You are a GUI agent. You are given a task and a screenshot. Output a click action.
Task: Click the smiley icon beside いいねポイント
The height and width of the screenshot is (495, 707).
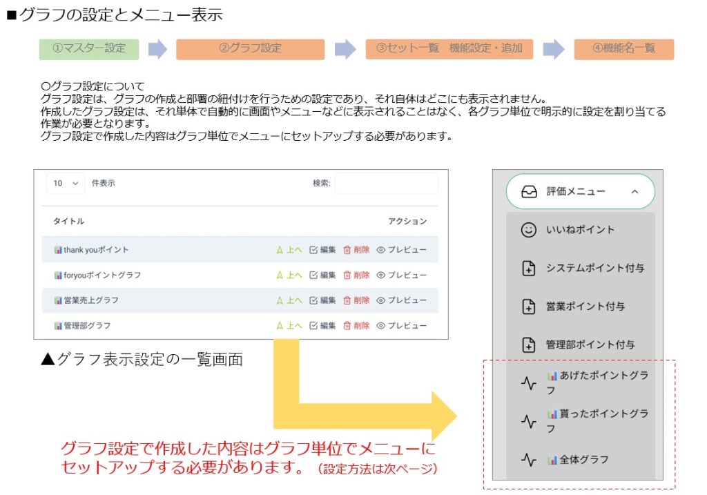point(528,231)
